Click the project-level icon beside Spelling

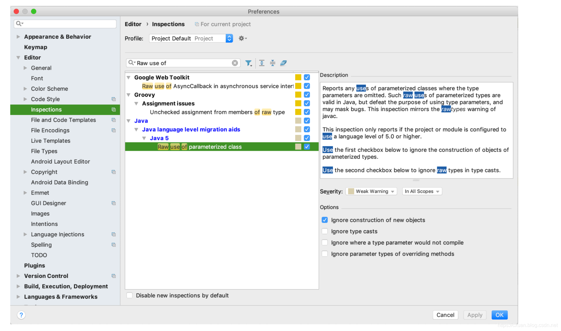[x=114, y=245]
